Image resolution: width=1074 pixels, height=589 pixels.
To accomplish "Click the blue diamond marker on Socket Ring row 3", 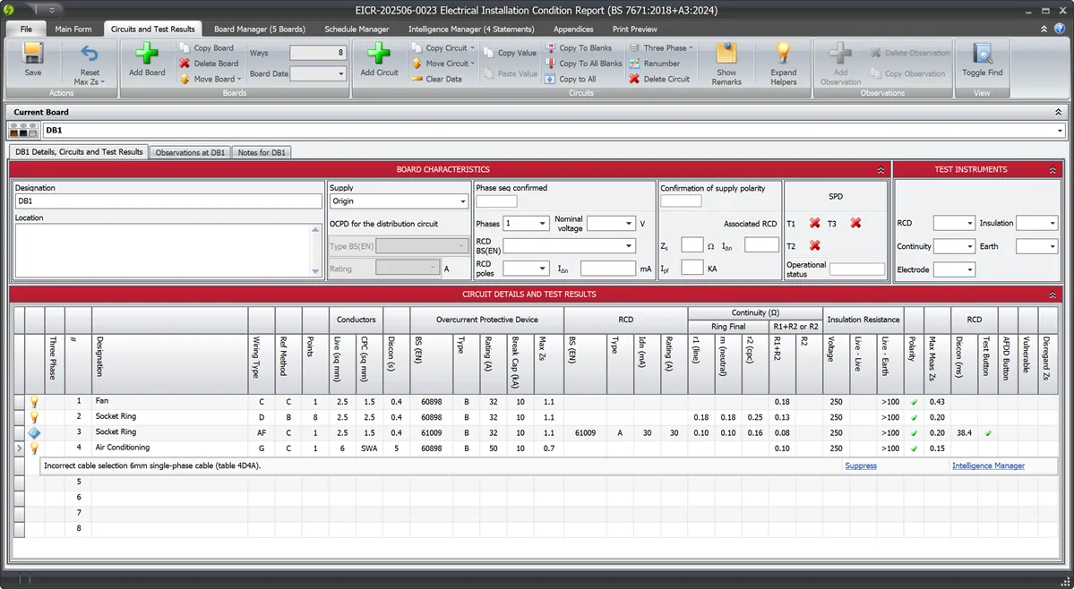I will coord(33,431).
